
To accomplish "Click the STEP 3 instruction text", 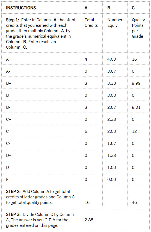I will pos(40,220).
